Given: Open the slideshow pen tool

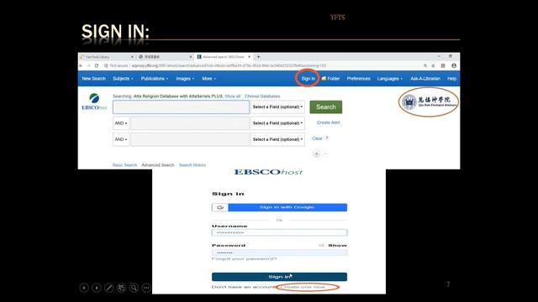Looking at the screenshot, I should 109,288.
